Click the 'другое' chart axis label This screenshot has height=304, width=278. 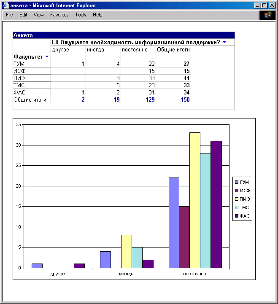(x=58, y=274)
